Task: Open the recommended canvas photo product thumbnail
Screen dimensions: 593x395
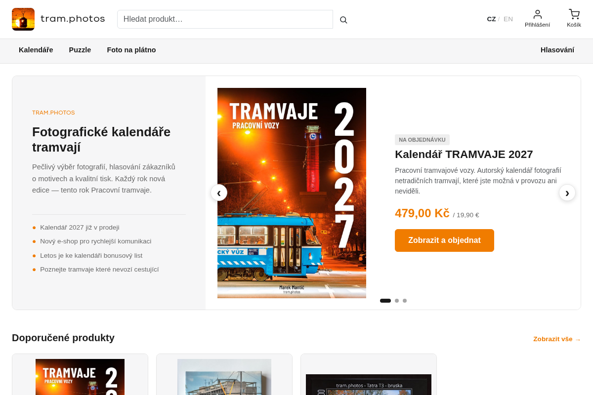Action: coord(224,377)
